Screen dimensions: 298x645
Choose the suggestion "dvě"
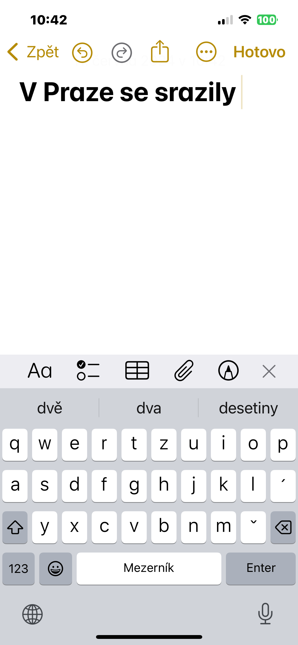coord(50,408)
